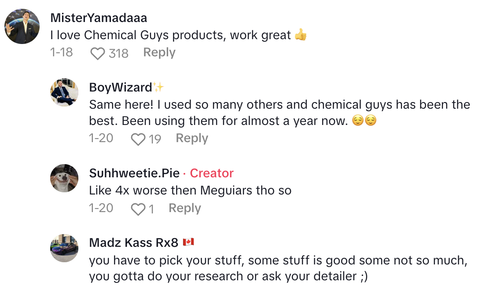
Task: Click the 1-18 date on MisterYamadaaa's comment
Action: tap(62, 53)
